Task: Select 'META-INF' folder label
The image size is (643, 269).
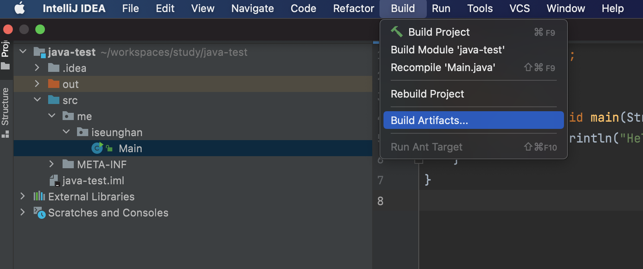Action: pos(102,165)
